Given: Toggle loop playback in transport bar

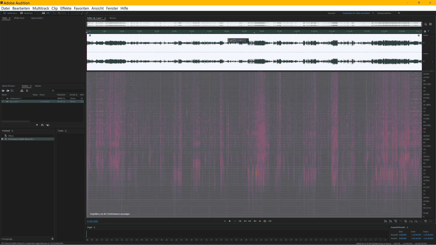Looking at the screenshot, I should pyautogui.click(x=265, y=221).
